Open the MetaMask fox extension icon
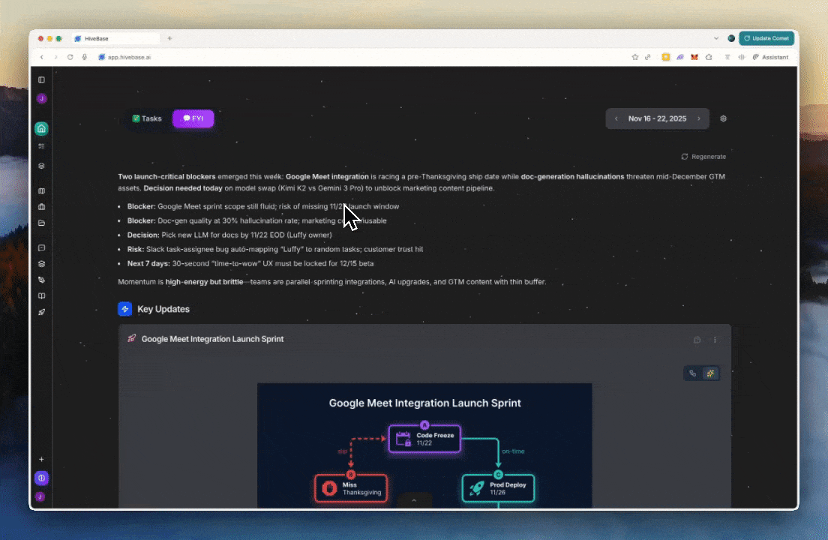This screenshot has width=828, height=540. pos(694,57)
